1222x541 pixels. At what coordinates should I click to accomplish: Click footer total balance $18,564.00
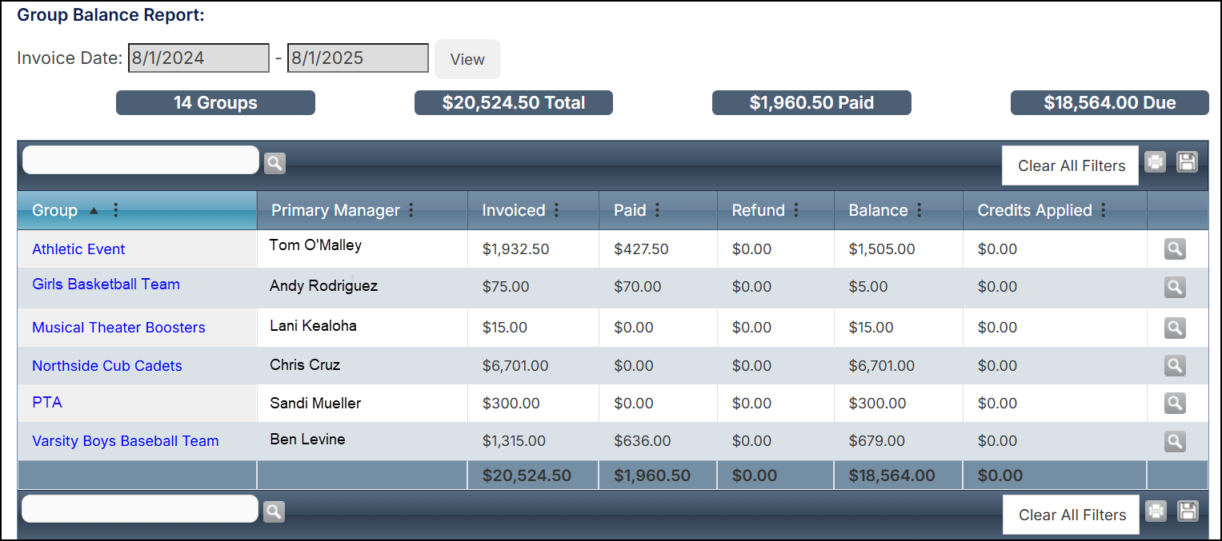[891, 475]
